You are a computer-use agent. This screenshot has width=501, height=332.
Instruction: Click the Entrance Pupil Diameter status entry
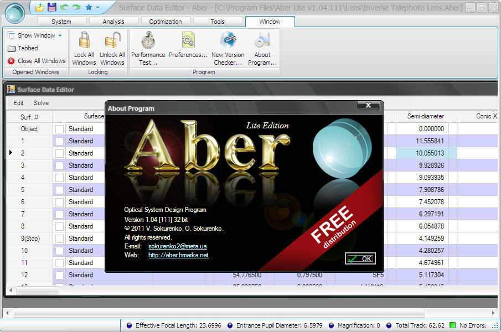click(x=275, y=325)
